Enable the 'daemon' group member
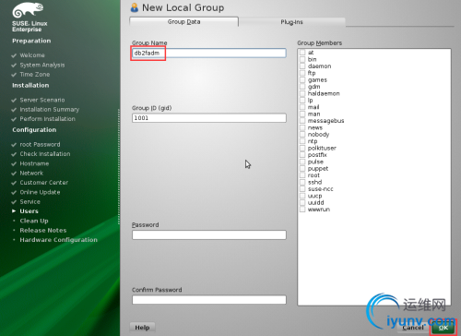Viewport: 461px width, 336px height. (302, 66)
